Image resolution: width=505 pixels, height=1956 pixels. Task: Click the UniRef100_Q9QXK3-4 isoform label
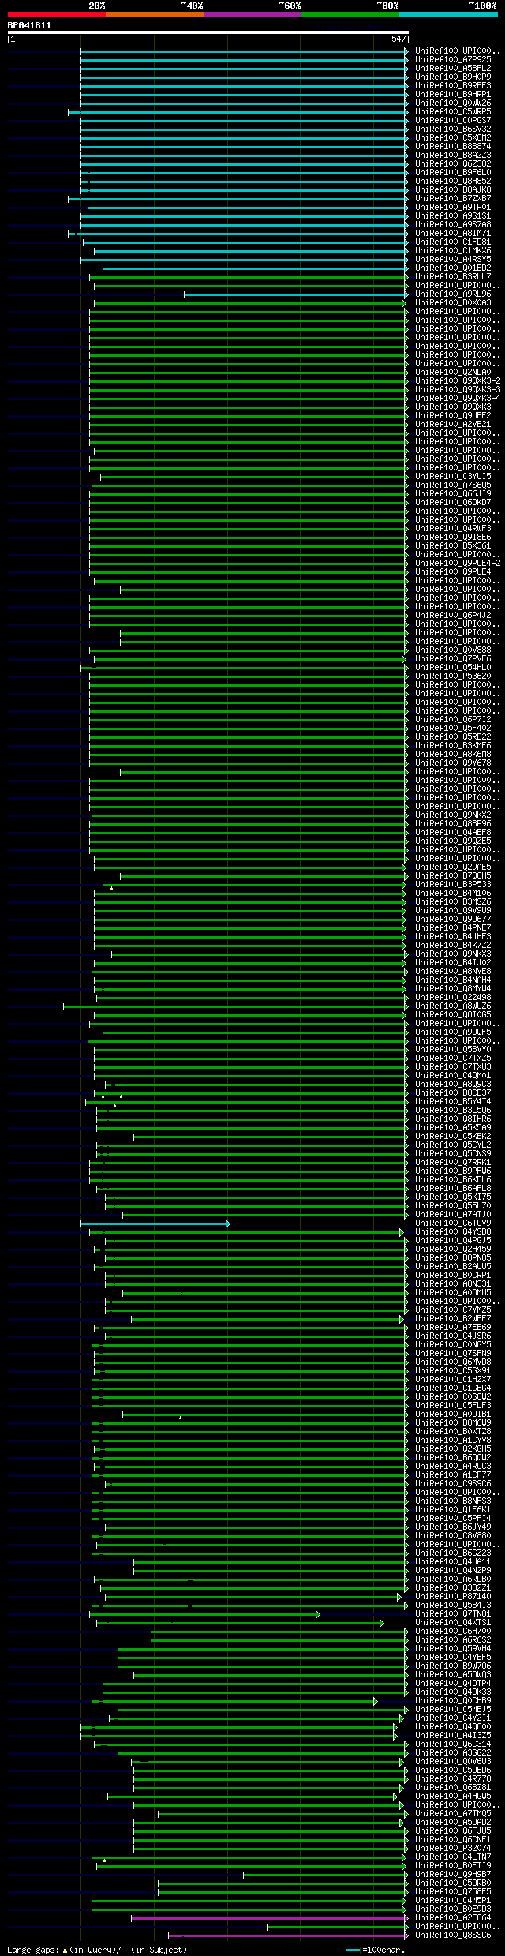[458, 398]
